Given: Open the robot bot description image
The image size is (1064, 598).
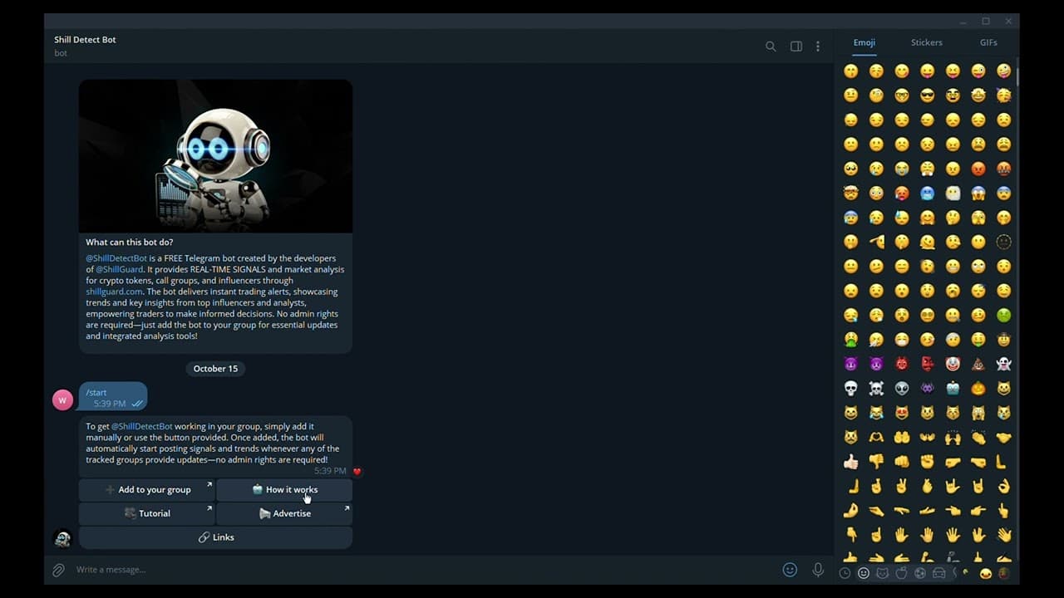Looking at the screenshot, I should pos(215,156).
